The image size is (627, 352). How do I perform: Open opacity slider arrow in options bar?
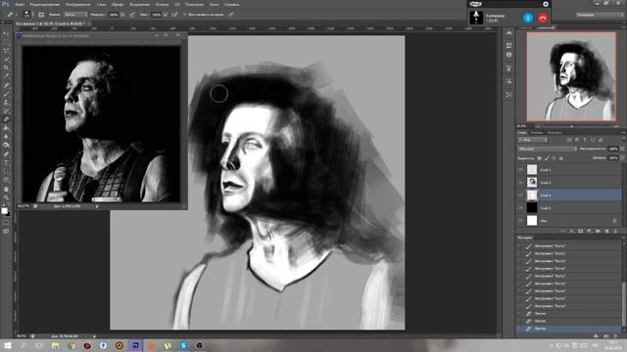click(122, 15)
